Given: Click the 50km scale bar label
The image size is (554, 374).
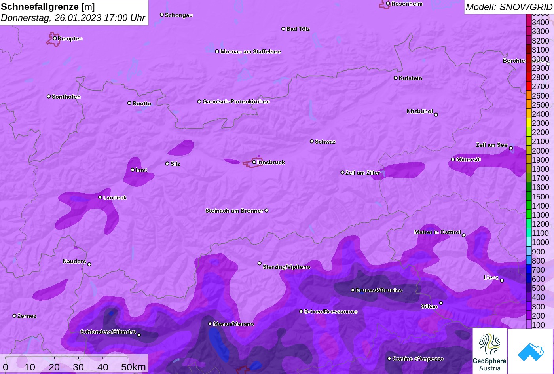Looking at the screenshot, I should [x=133, y=367].
